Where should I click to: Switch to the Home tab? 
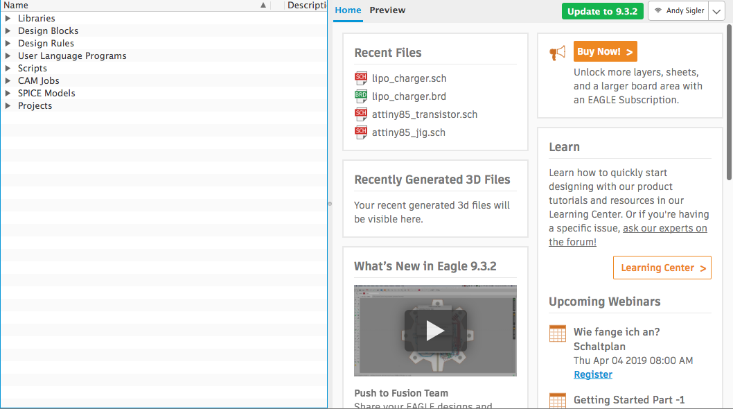click(x=348, y=10)
